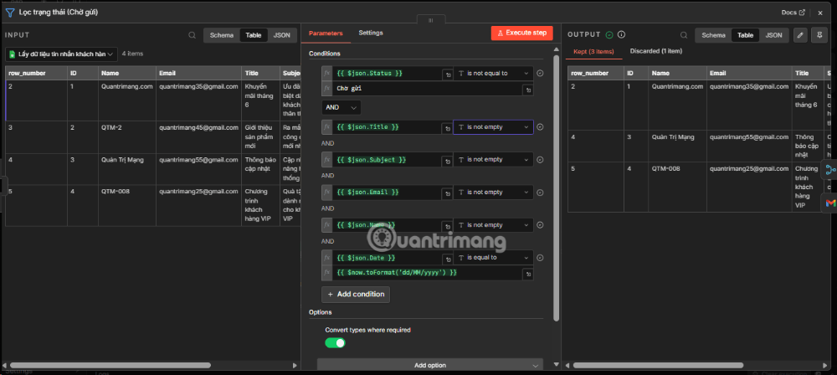Select Table view in INPUT panel
Screen dimensions: 837x375
point(254,35)
